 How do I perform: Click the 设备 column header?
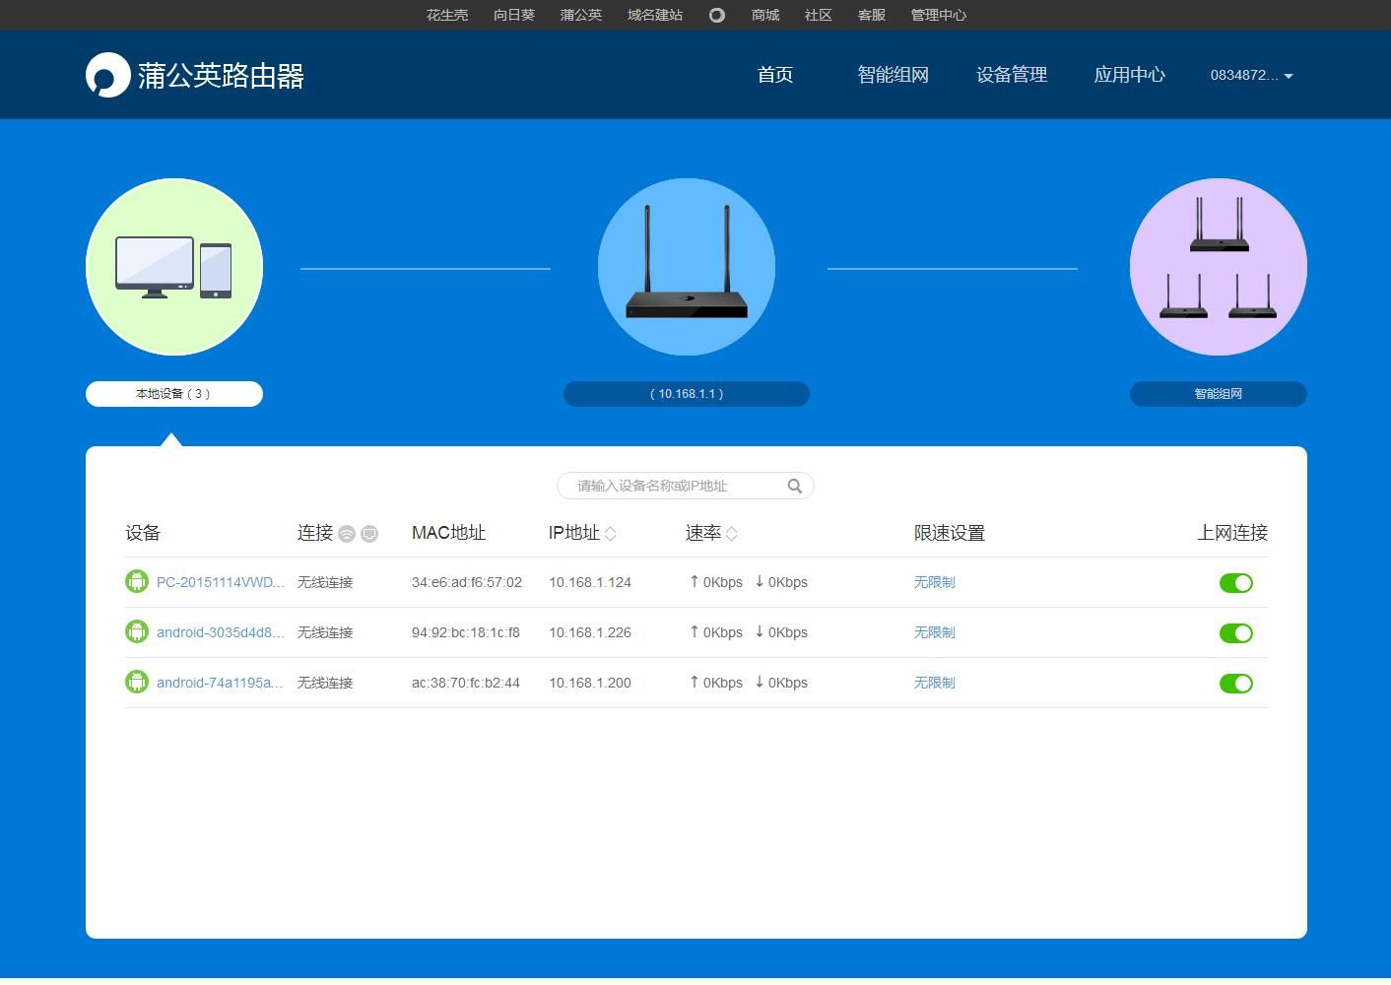point(143,533)
